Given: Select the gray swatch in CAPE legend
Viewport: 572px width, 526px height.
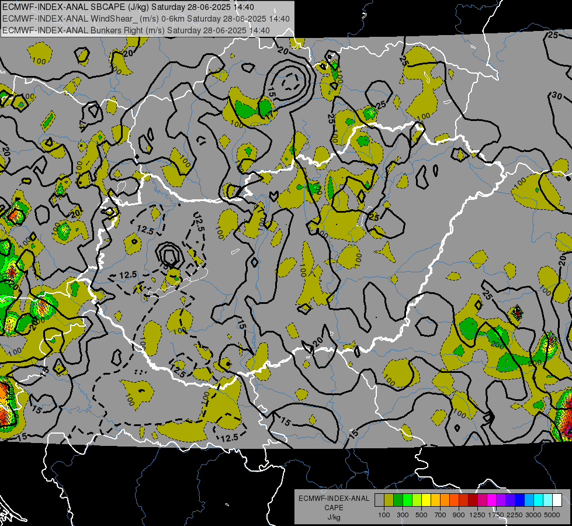Looking at the screenshot, I should pos(379,500).
